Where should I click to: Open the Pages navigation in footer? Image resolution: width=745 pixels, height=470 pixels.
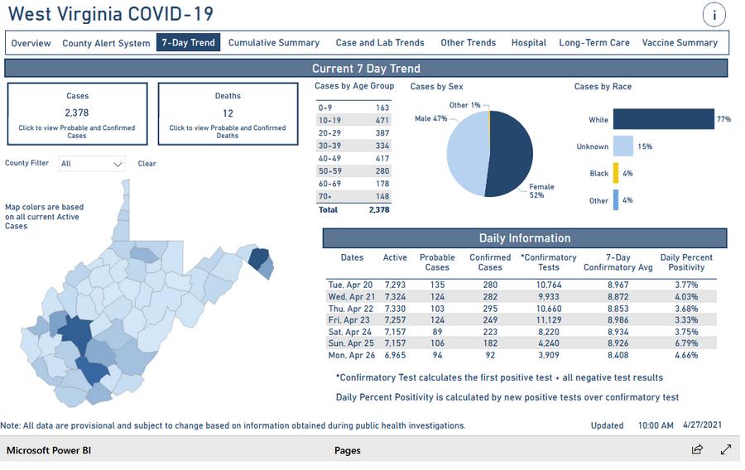[348, 451]
